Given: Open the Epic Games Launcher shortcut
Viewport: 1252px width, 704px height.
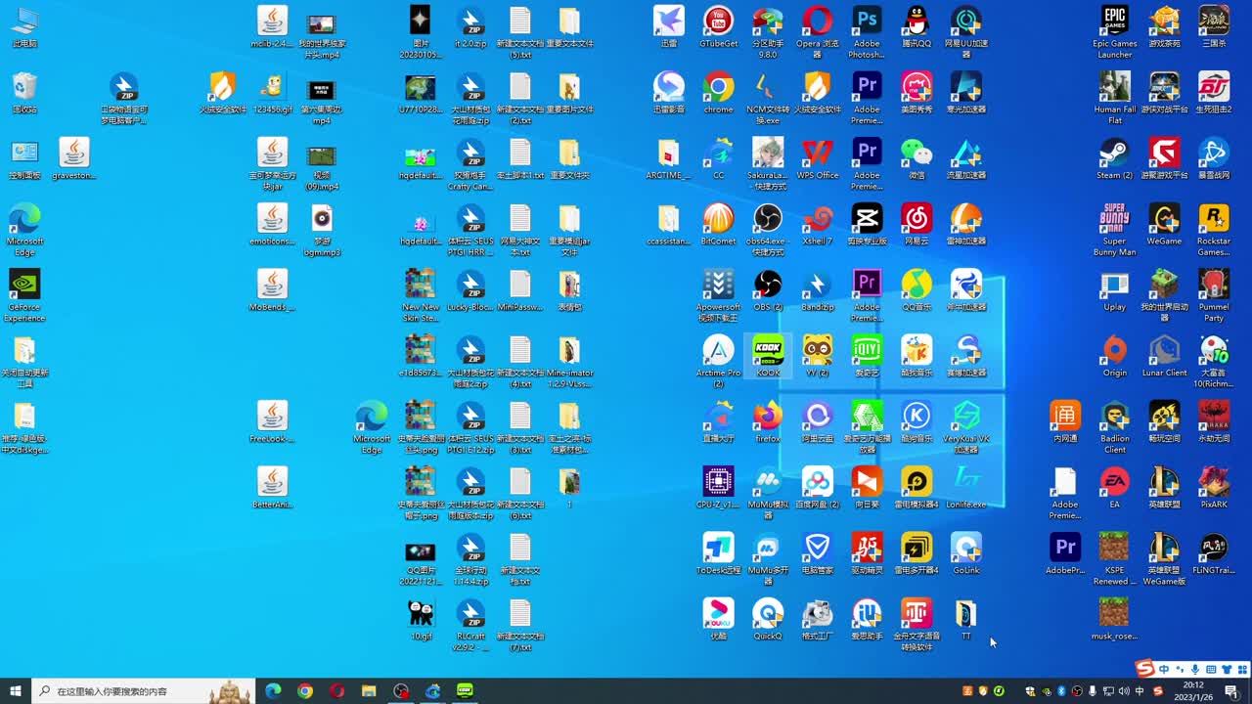Looking at the screenshot, I should (x=1114, y=22).
